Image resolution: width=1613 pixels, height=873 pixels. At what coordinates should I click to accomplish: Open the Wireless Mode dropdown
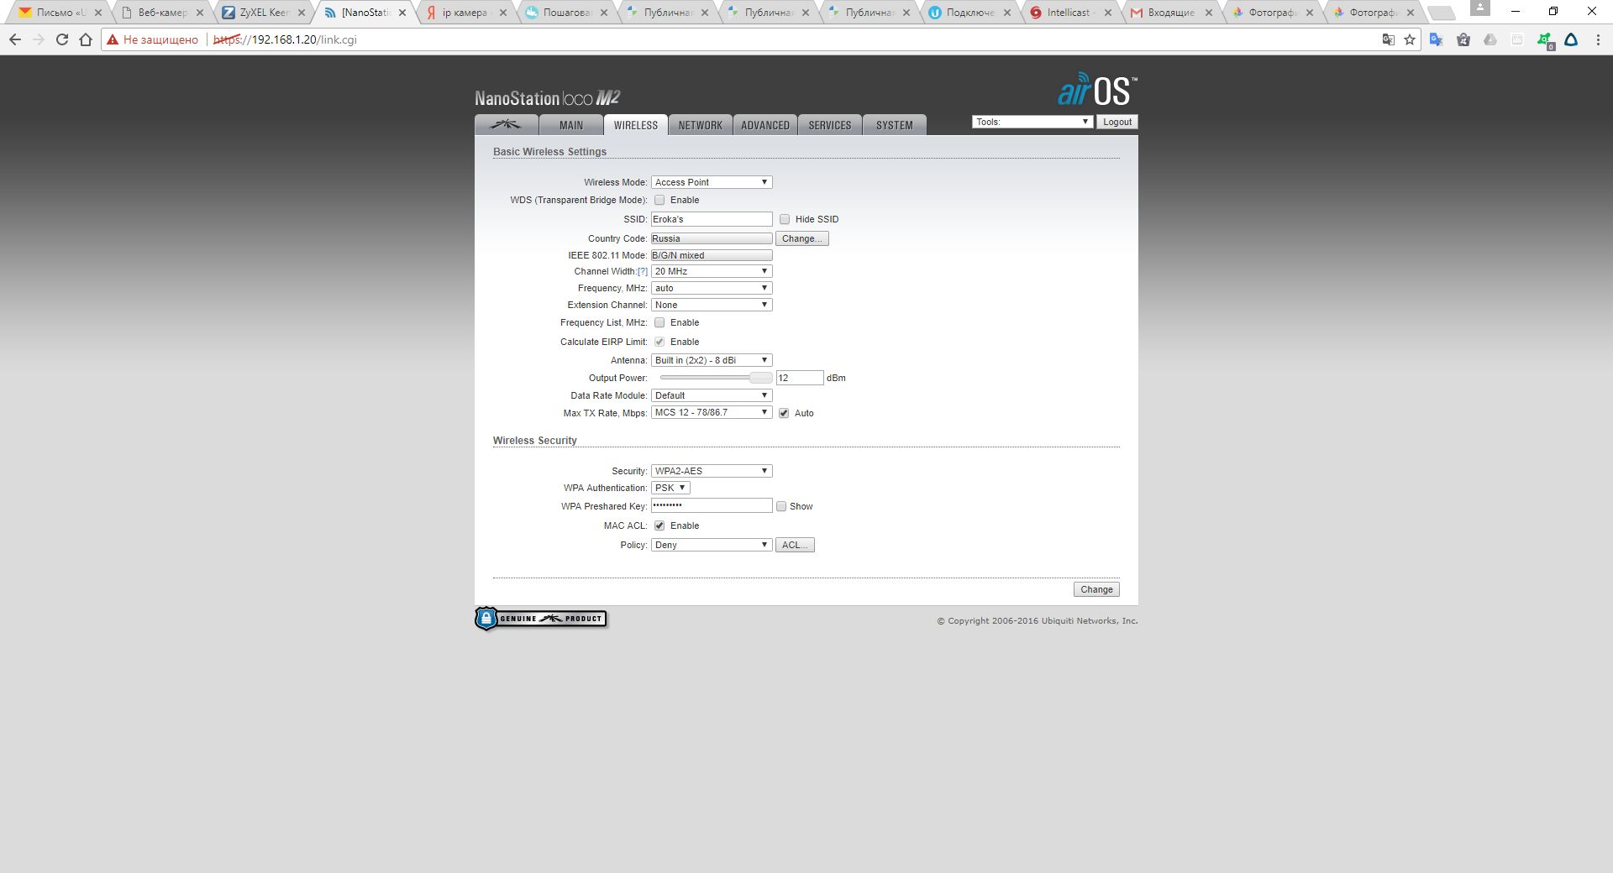[712, 182]
